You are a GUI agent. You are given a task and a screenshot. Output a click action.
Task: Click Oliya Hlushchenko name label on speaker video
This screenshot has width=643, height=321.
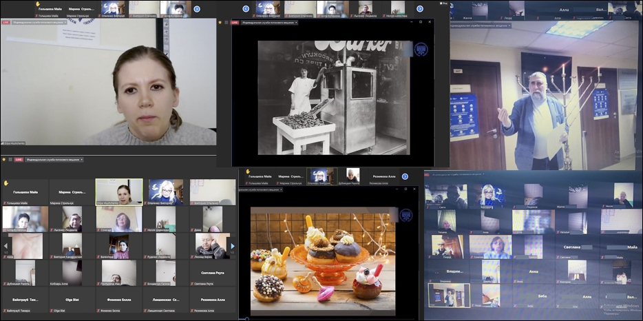pos(14,143)
